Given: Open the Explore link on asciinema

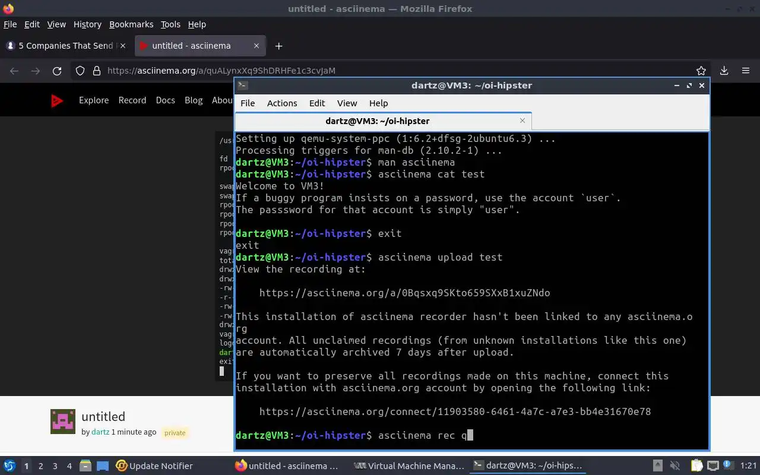Looking at the screenshot, I should [94, 100].
